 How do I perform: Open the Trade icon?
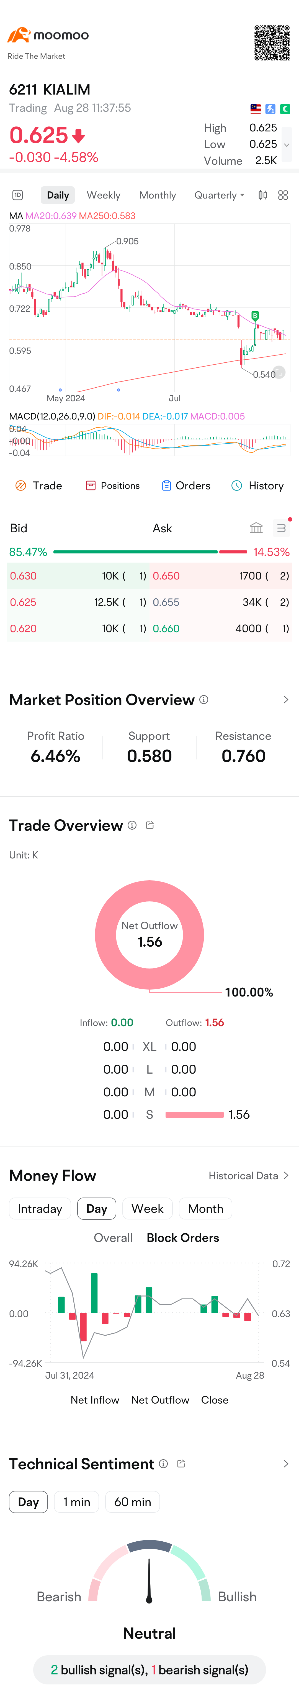coord(20,485)
